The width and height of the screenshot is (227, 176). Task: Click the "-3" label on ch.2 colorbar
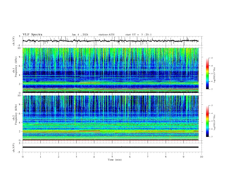[x=211, y=106]
